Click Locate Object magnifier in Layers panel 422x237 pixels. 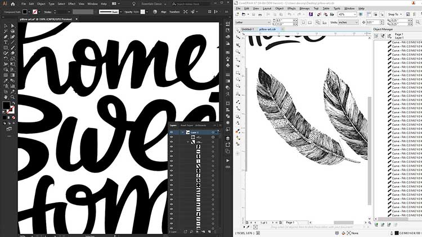pyautogui.click(x=191, y=231)
